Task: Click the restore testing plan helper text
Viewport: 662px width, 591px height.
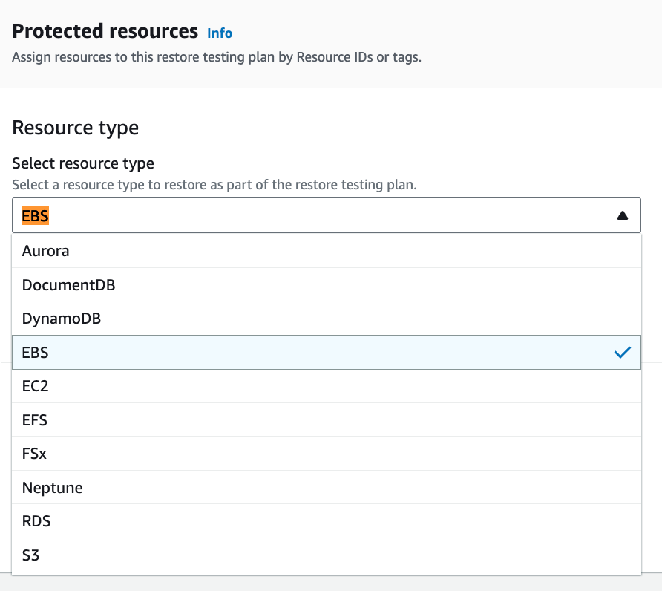Action: (214, 185)
